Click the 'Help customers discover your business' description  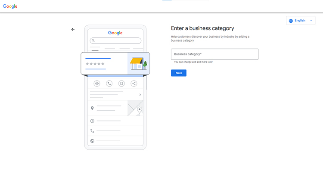pos(210,39)
